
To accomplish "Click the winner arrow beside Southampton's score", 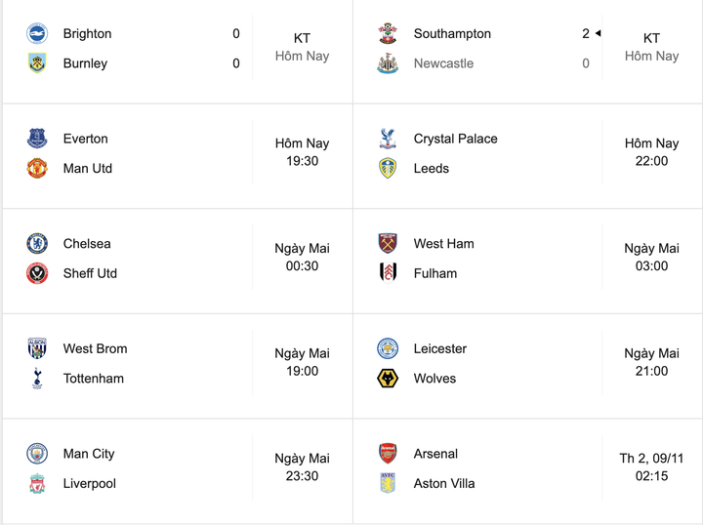I will [x=598, y=34].
